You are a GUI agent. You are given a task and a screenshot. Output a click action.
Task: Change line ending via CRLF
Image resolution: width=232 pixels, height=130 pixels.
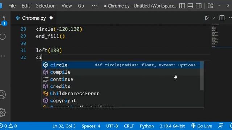[129, 126]
